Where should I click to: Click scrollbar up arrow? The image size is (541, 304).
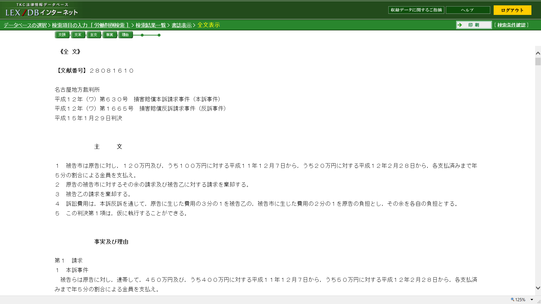(x=538, y=53)
